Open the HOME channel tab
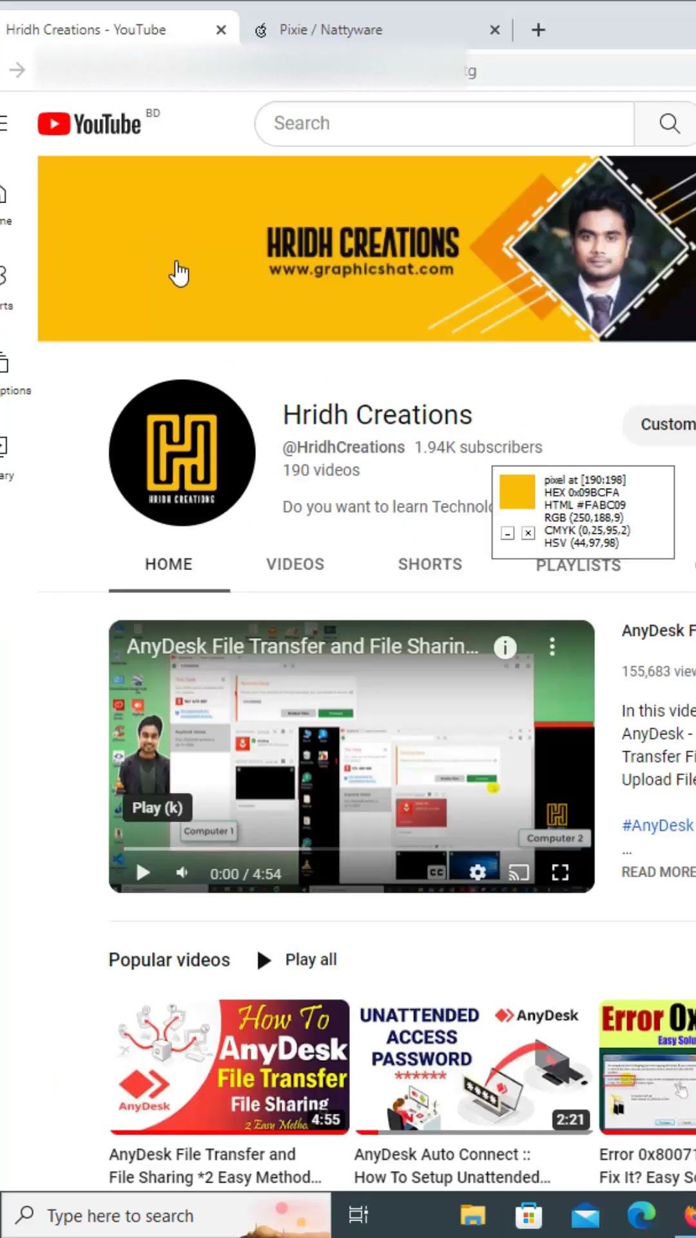696x1238 pixels. pos(169,564)
